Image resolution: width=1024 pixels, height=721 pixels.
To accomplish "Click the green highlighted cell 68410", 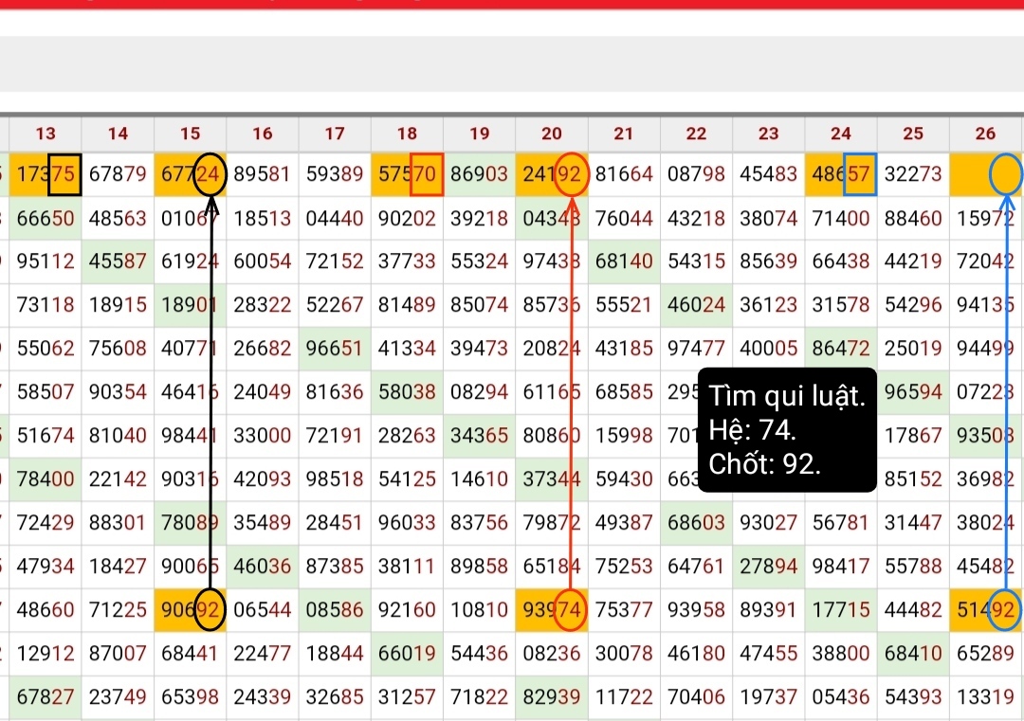I will point(913,654).
